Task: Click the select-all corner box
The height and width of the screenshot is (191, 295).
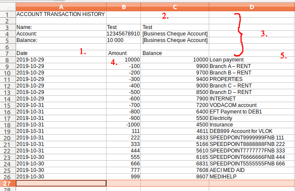Action: (7, 6)
